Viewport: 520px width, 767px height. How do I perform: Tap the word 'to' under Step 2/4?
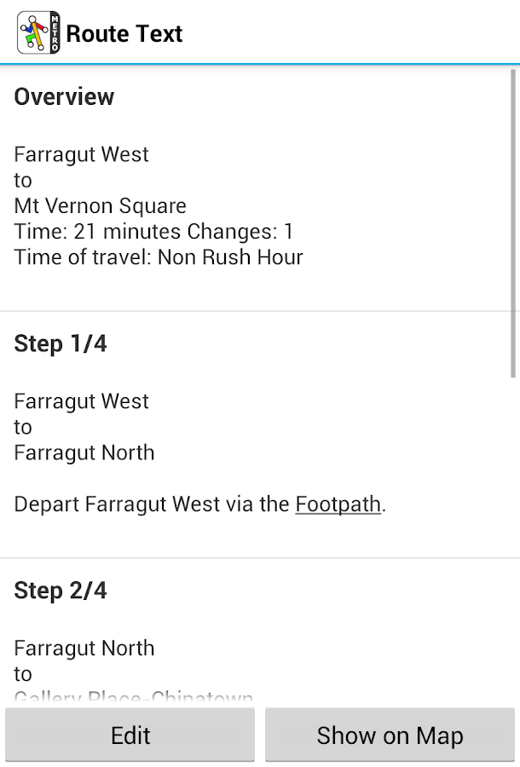pos(23,675)
